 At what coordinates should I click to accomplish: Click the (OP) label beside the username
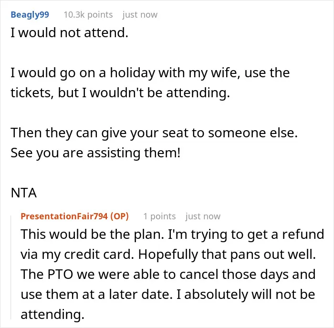(x=119, y=216)
